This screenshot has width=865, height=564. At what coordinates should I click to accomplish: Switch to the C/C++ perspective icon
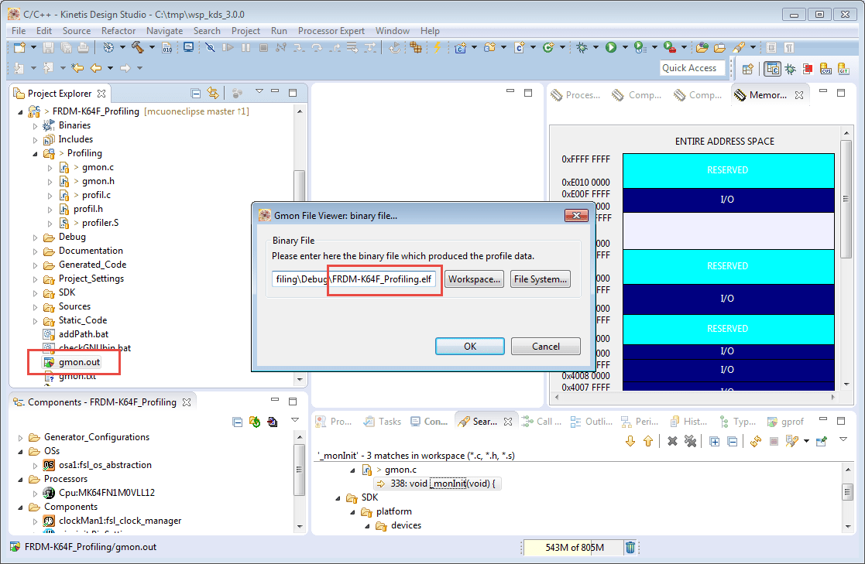[772, 69]
